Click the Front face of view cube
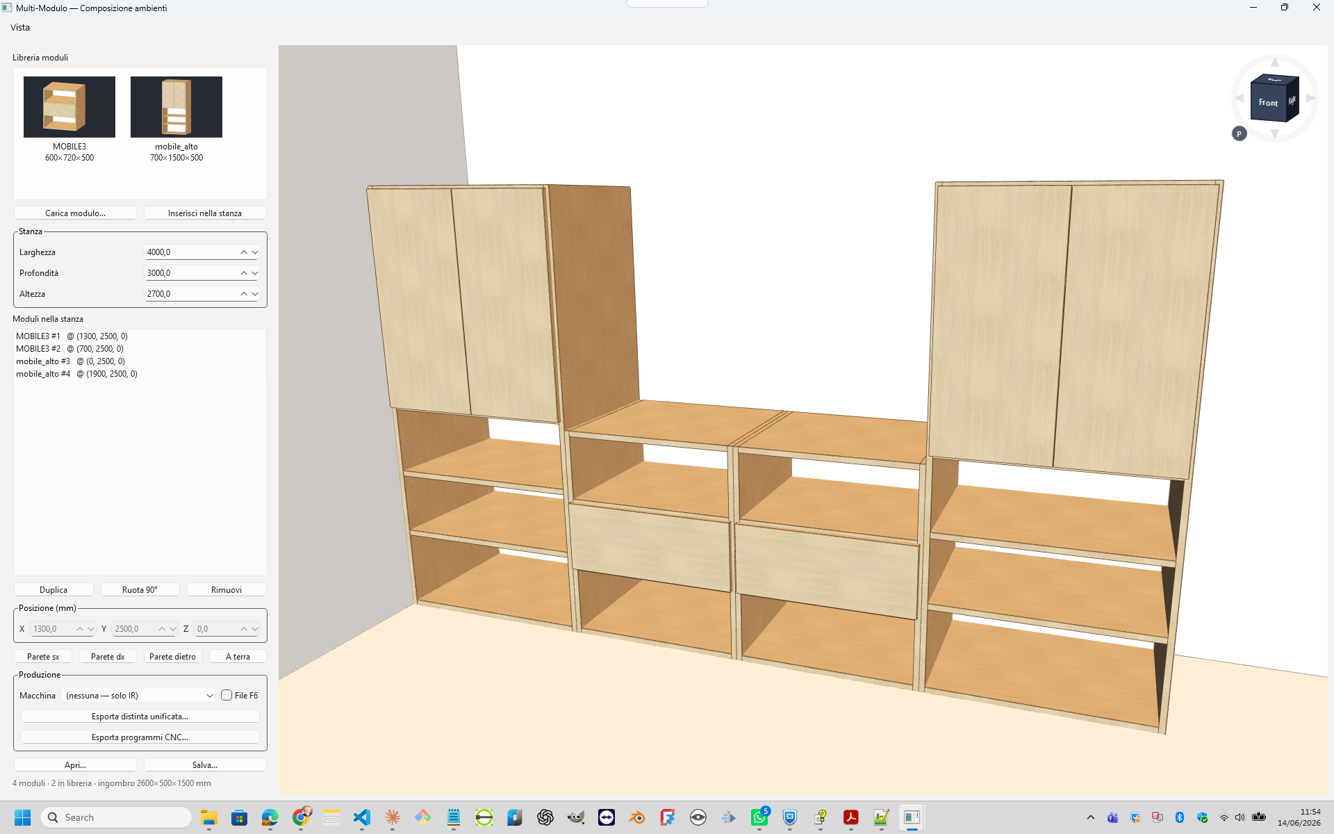The image size is (1334, 834). click(1268, 103)
